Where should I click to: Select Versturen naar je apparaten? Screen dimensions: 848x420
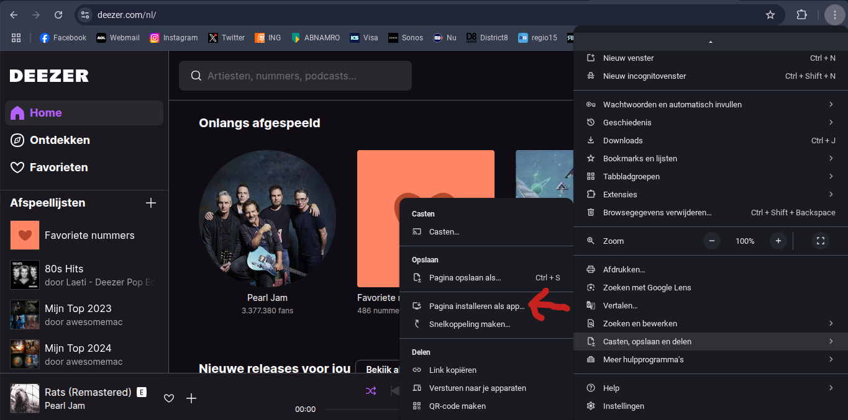486,388
